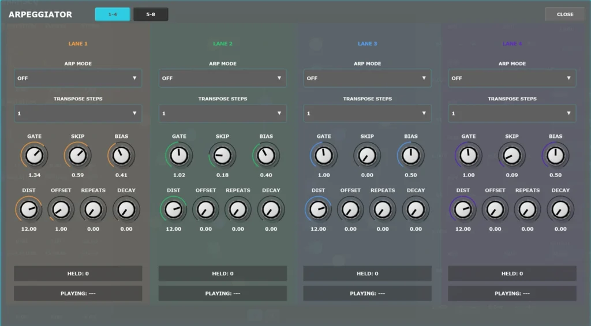Click Lane 4 Skip knob

pos(512,155)
